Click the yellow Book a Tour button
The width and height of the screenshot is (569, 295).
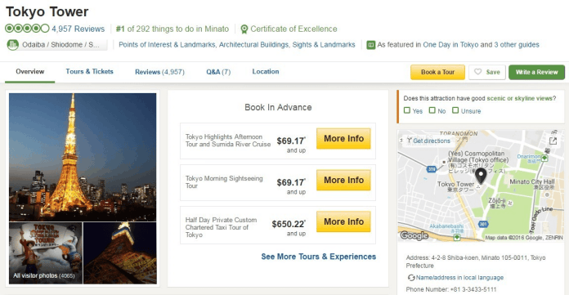tap(437, 72)
